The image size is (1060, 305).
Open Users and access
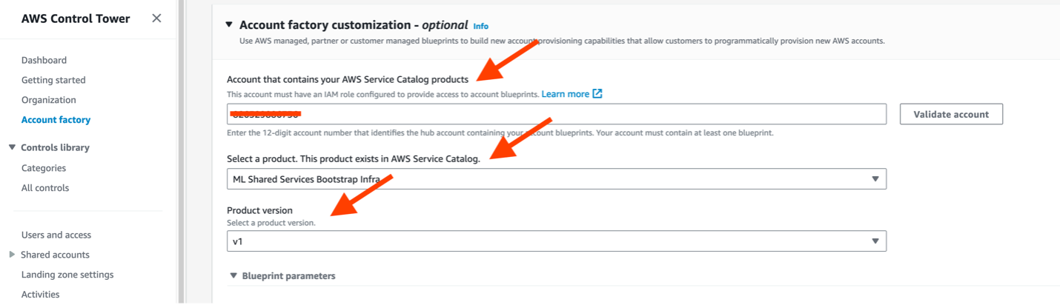click(x=56, y=235)
